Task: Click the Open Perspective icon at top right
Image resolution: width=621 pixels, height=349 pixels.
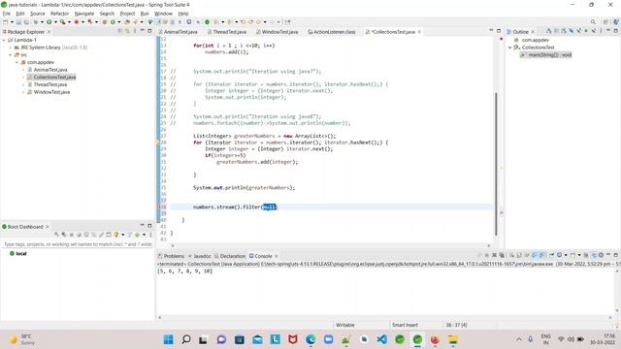Action: coord(605,22)
